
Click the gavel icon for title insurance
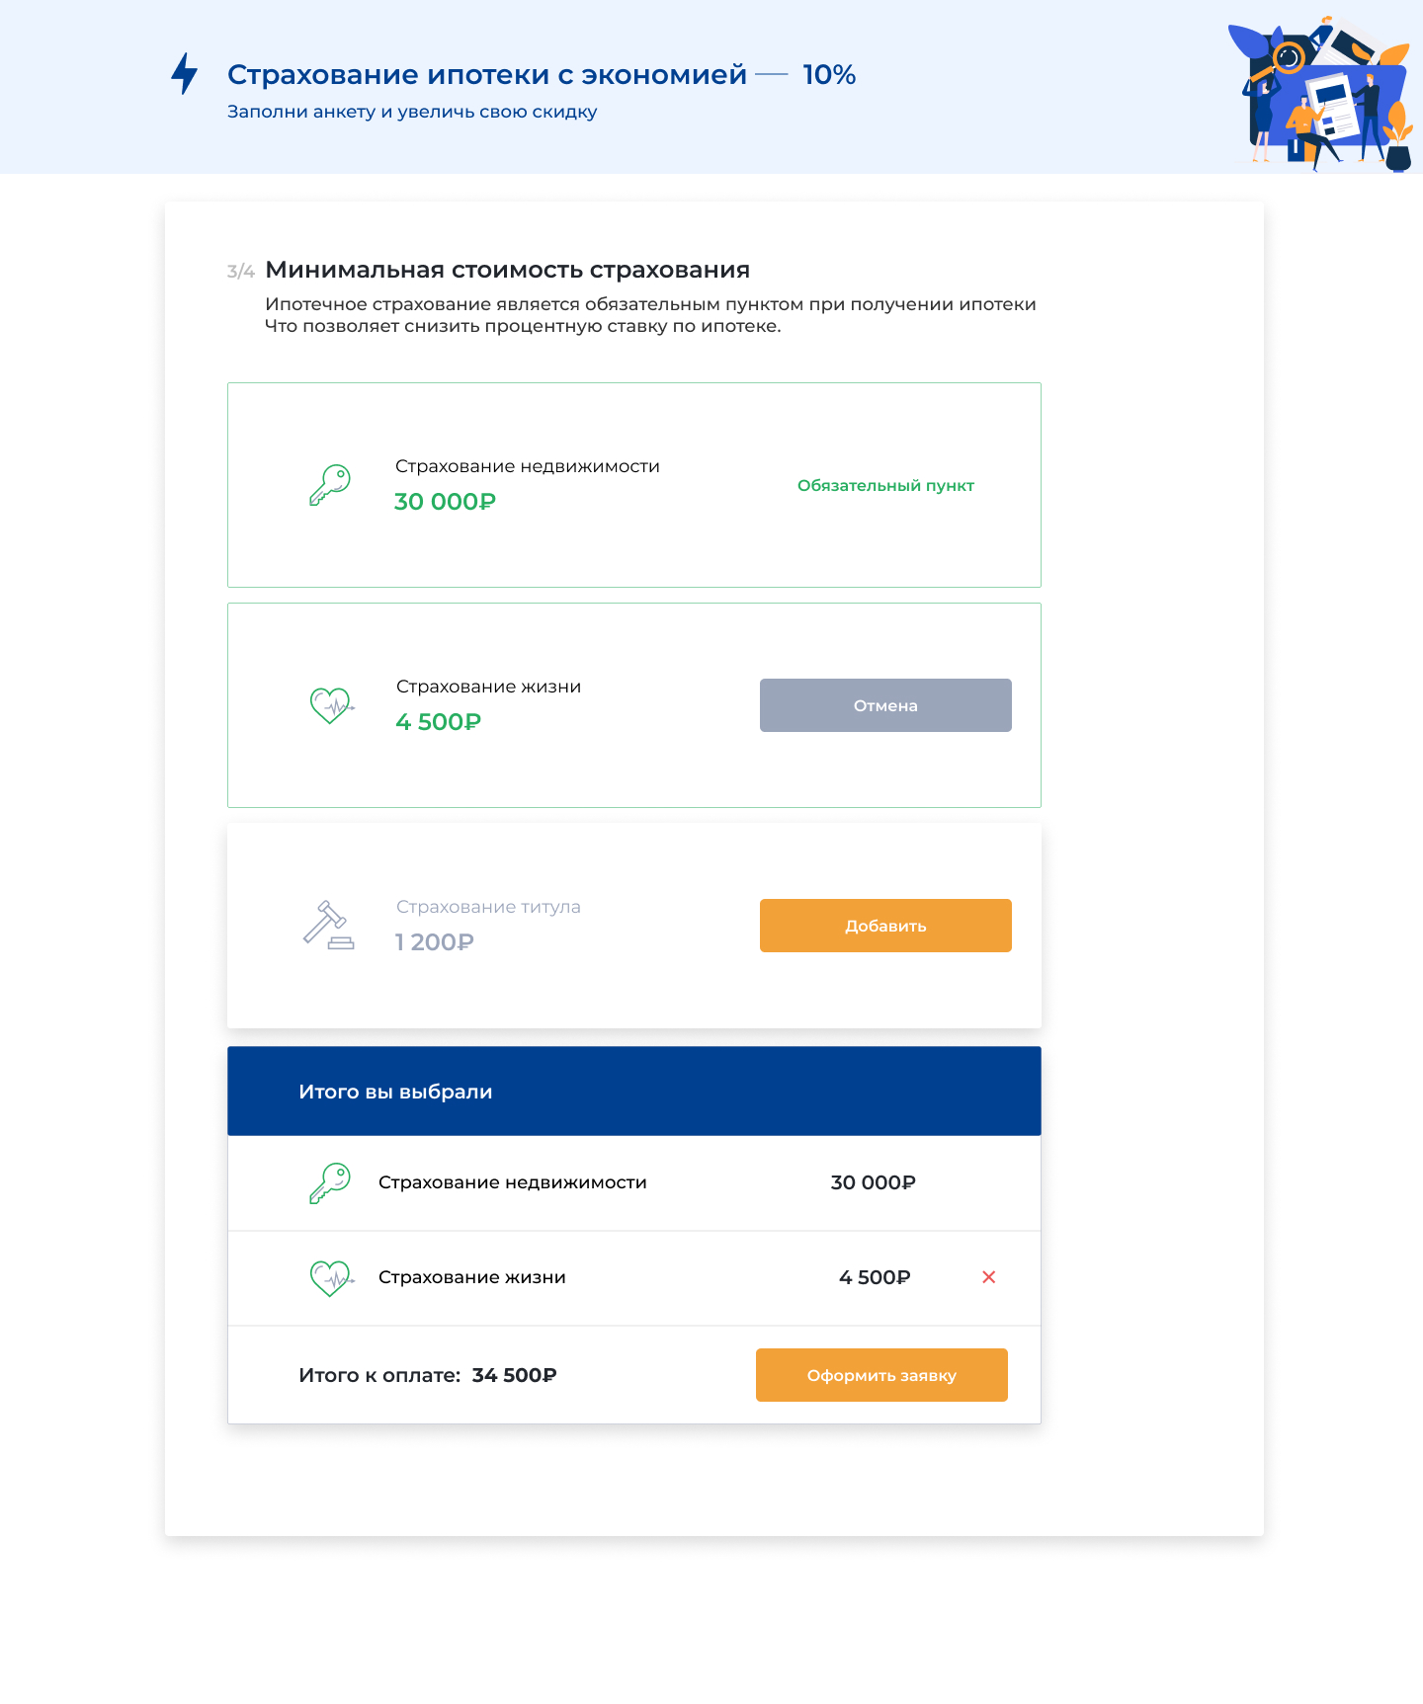click(328, 926)
